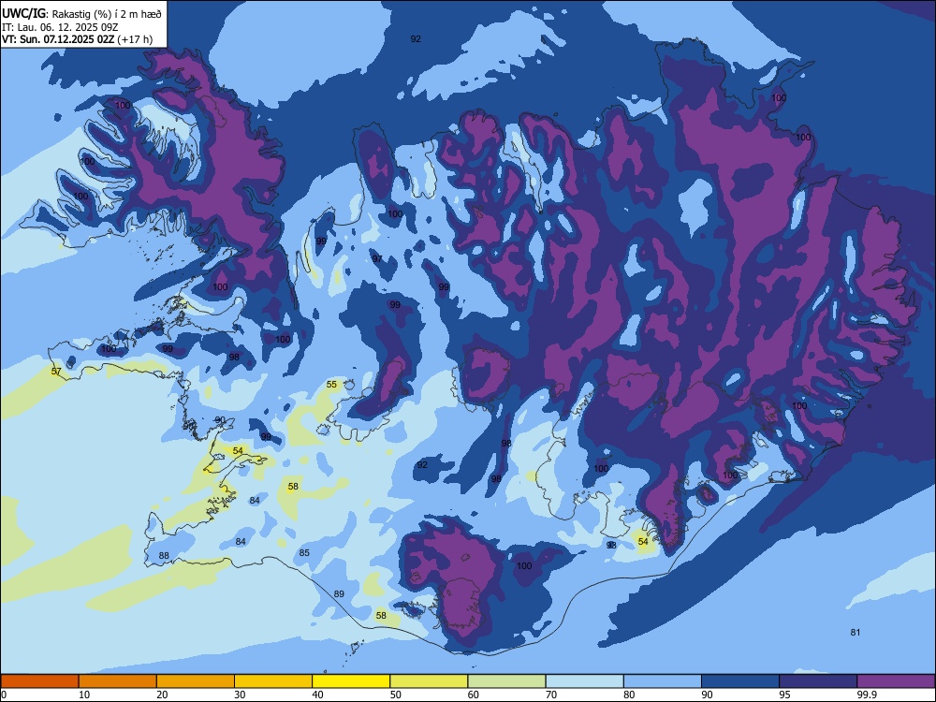This screenshot has width=936, height=702.
Task: Click the dark orange 0–10 legend swatch
Action: click(39, 681)
